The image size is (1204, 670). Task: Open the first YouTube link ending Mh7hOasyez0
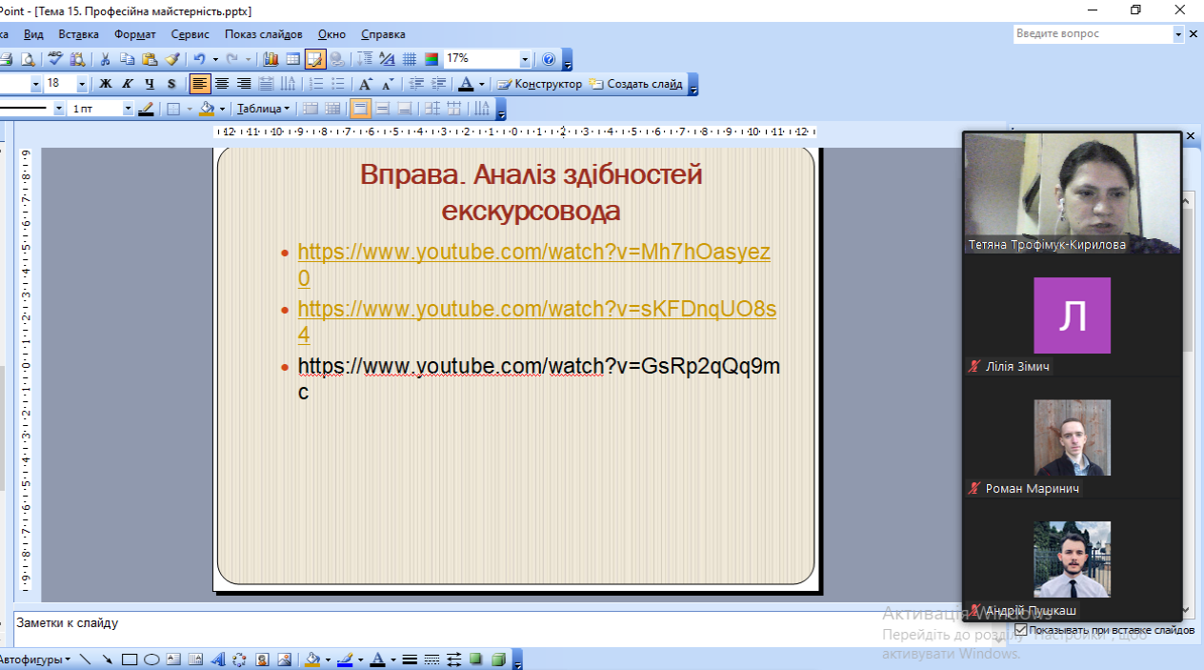533,253
